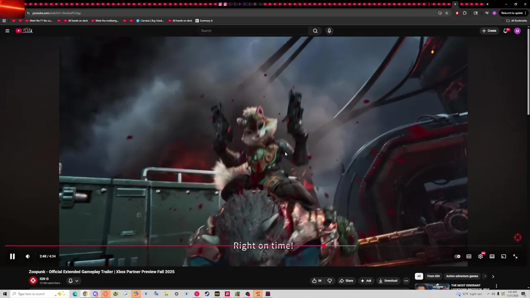
Task: Show more filter chips arrow
Action: [493, 276]
